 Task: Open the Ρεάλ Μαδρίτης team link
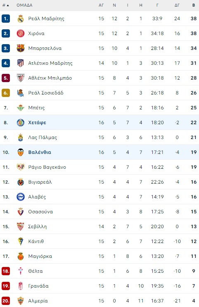(x=46, y=19)
